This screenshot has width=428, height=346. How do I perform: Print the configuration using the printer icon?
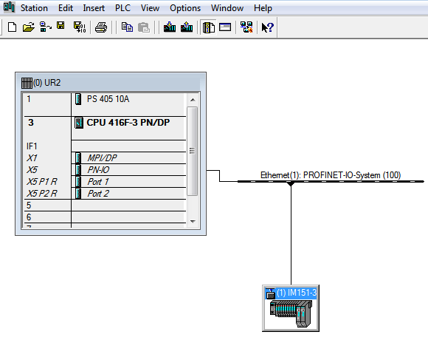point(101,27)
